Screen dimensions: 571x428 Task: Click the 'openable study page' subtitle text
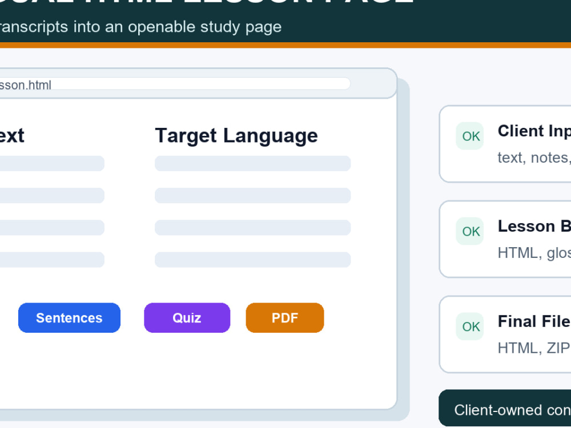click(x=204, y=27)
